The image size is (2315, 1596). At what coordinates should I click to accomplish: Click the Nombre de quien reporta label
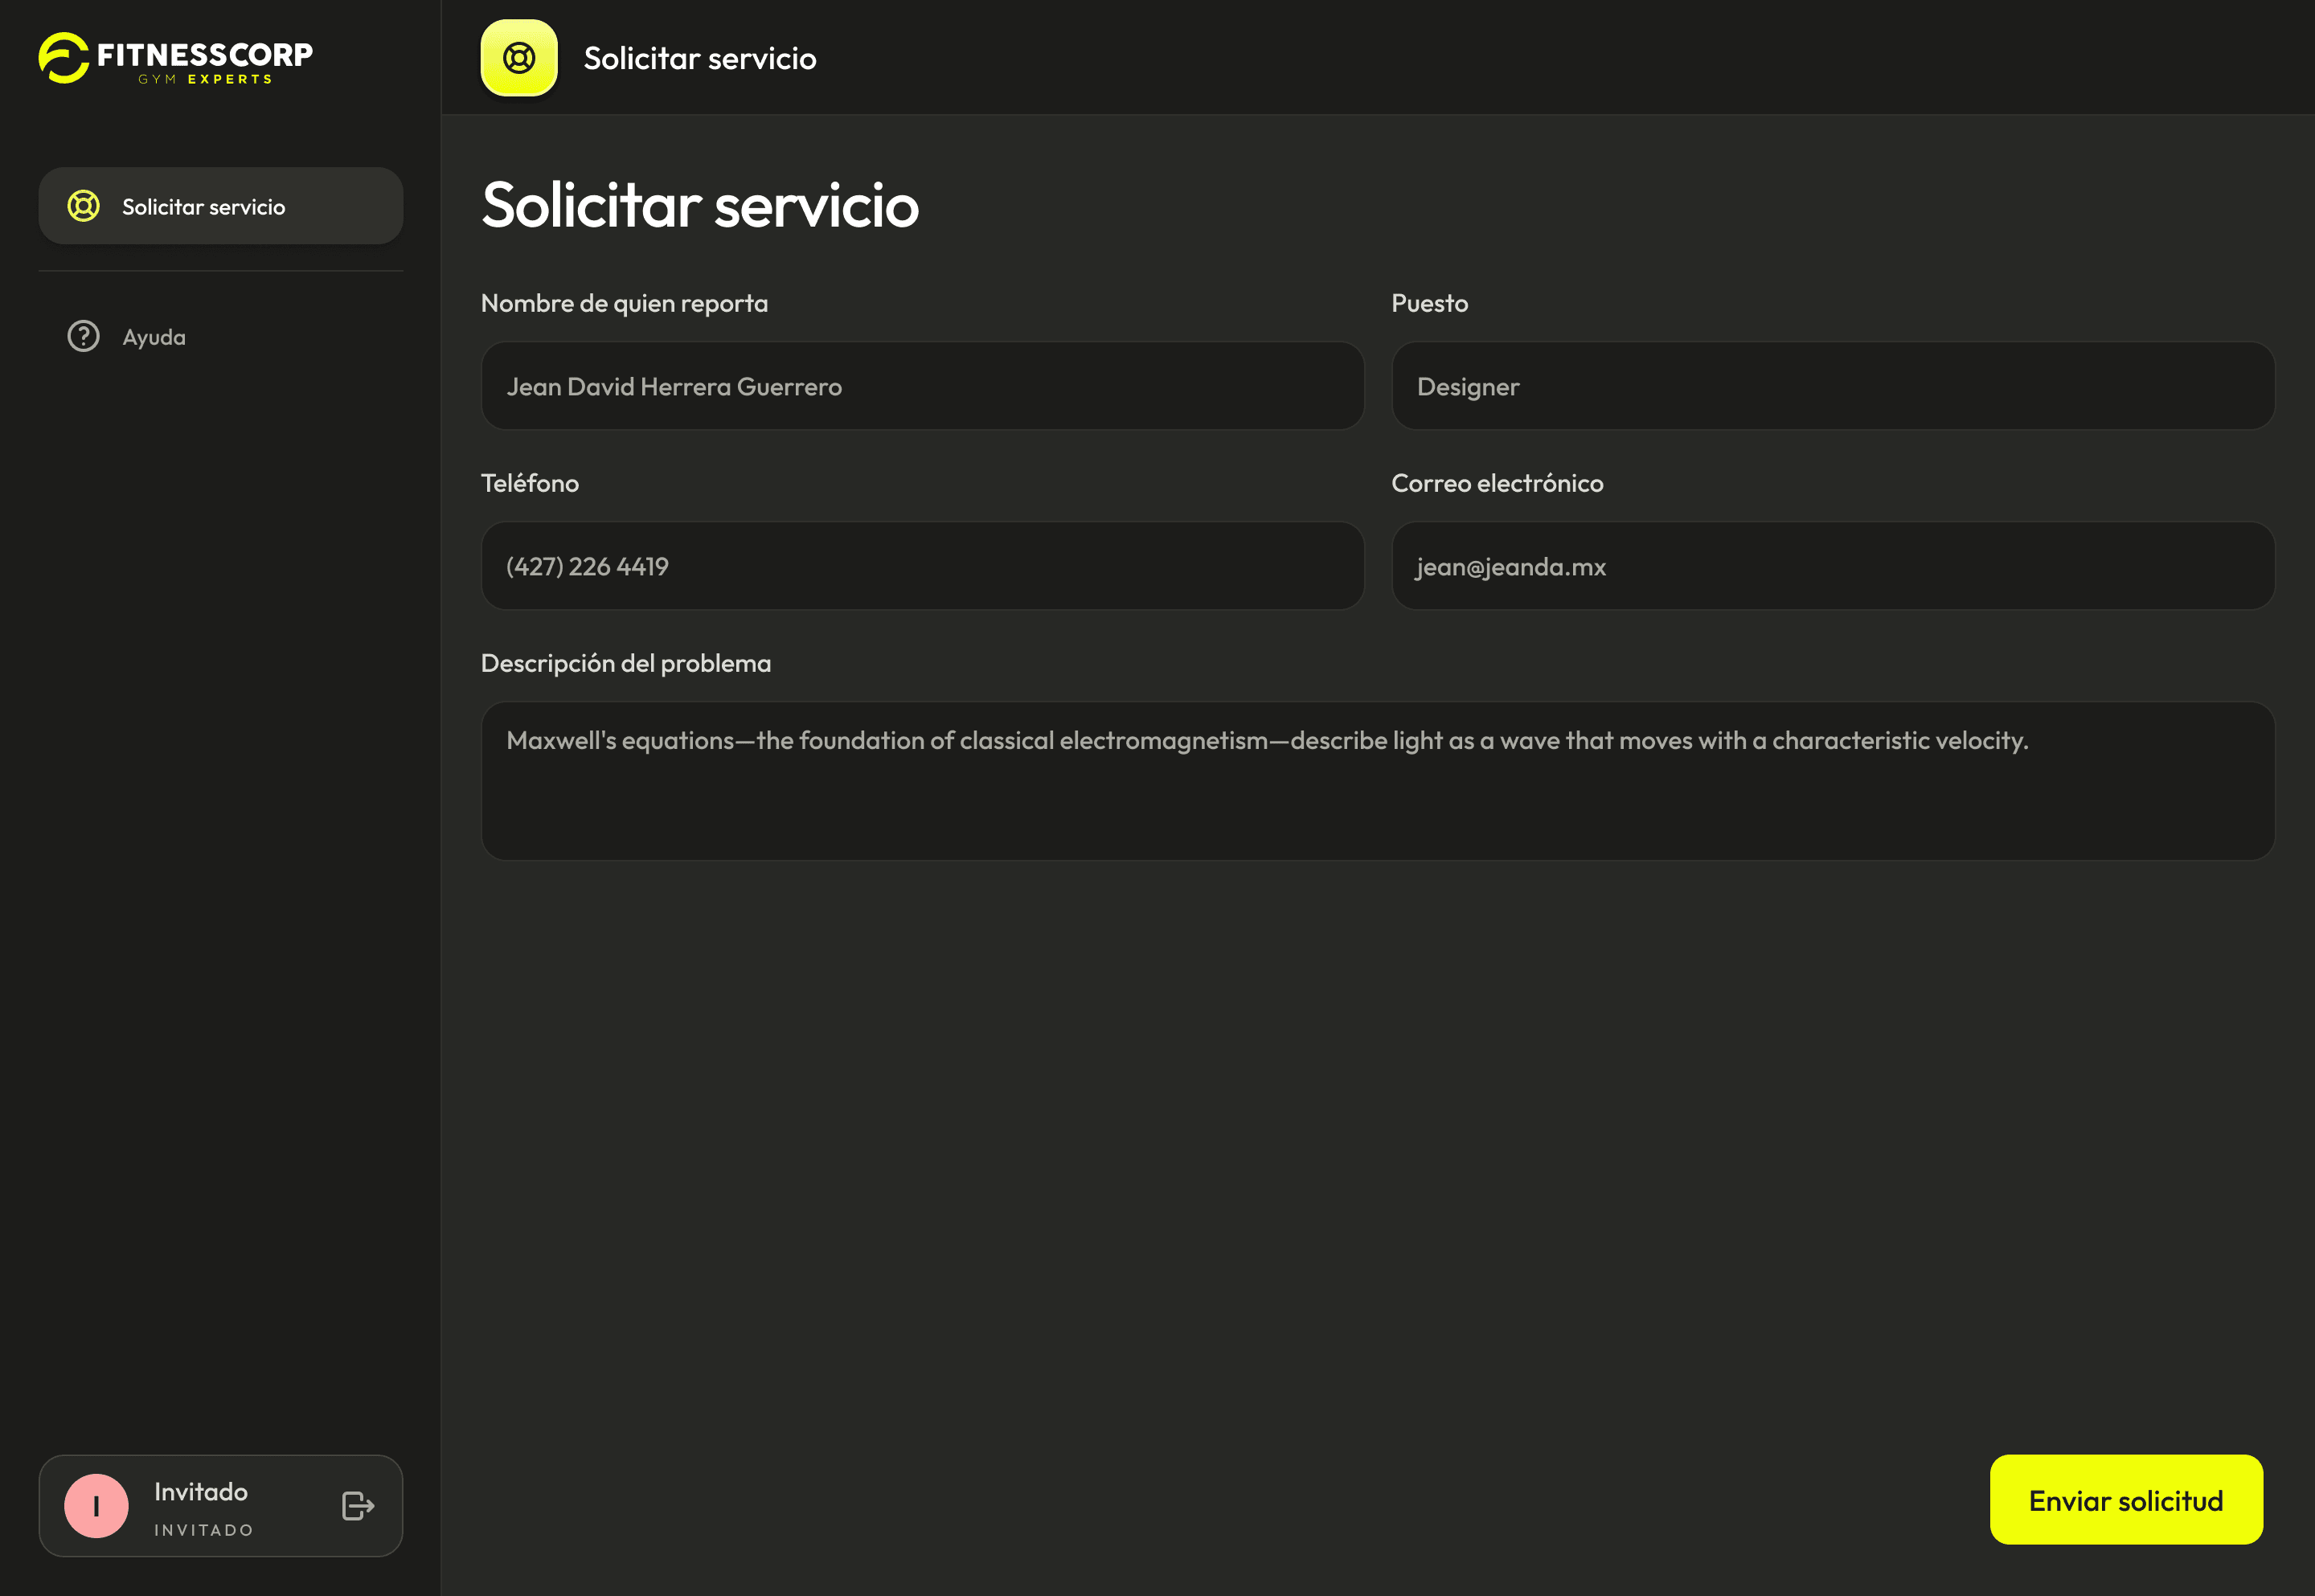[624, 303]
